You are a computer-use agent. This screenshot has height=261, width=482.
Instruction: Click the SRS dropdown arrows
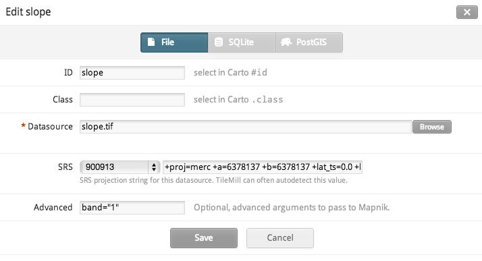tap(154, 167)
